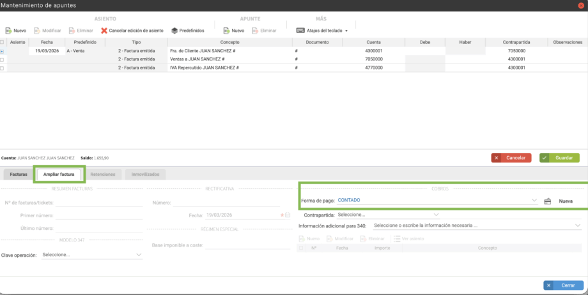Viewport: 588px width, 295px height.
Task: Check the Ventas a JUAN SANCHEZ row checkbox
Action: [x=3, y=59]
